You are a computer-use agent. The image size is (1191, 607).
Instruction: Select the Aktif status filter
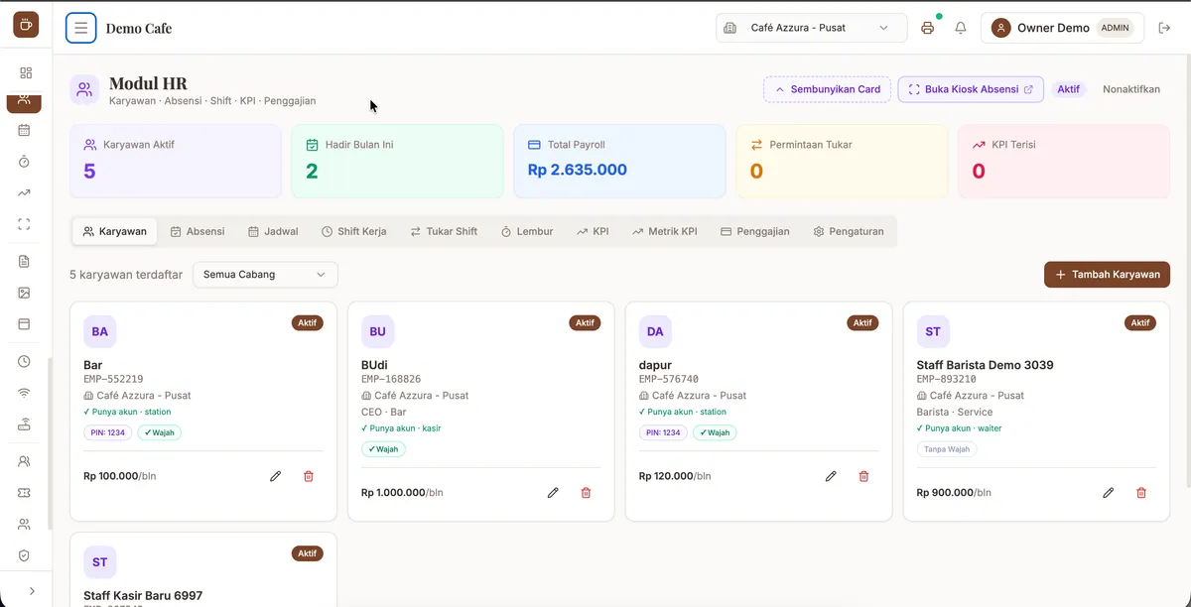(x=1068, y=89)
